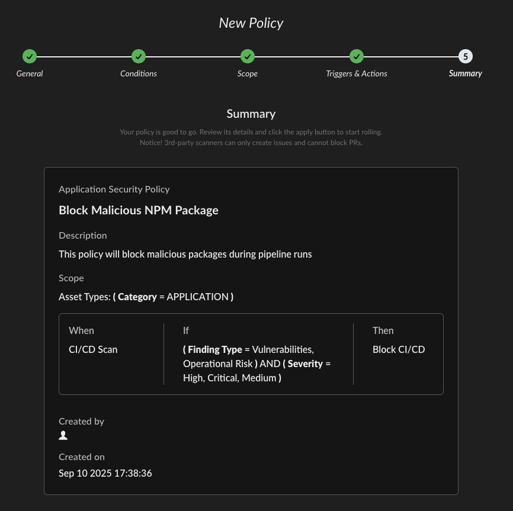This screenshot has height=511, width=513.
Task: Click the CI/CD Scan trigger value
Action: (93, 349)
